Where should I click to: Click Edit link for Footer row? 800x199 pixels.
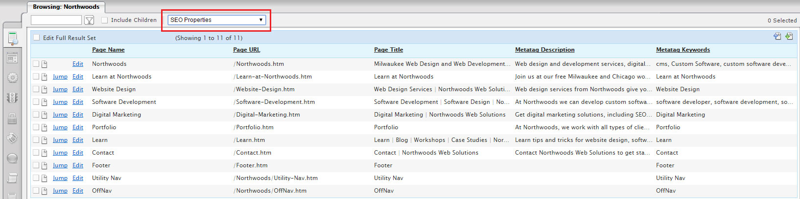(78, 165)
